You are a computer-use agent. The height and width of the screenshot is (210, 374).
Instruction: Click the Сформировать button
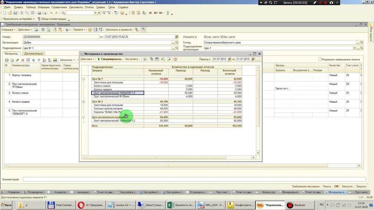click(x=110, y=59)
